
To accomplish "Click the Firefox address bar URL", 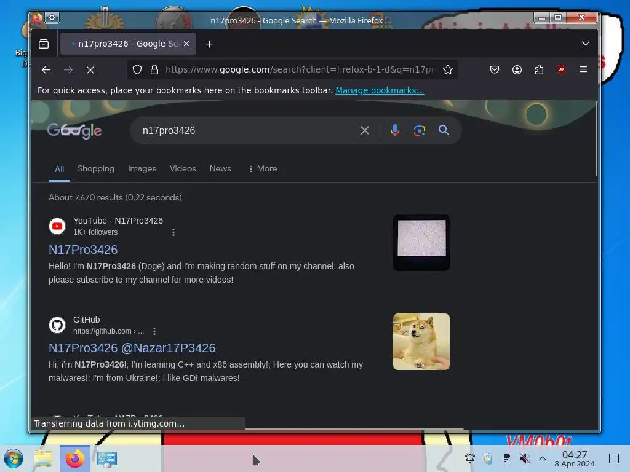I will 300,69.
